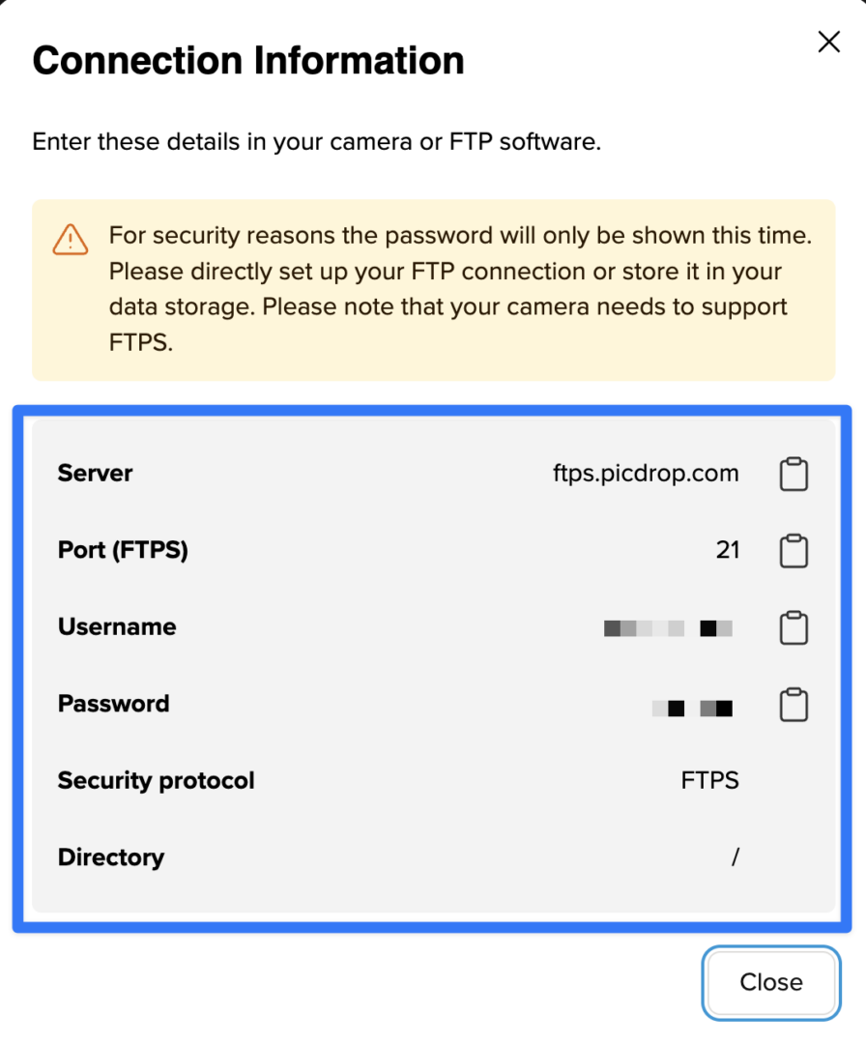Click the Port (FTPS) label

pyautogui.click(x=123, y=550)
